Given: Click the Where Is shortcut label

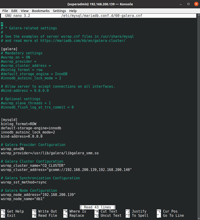Looking at the screenshot, I should 78,211.
